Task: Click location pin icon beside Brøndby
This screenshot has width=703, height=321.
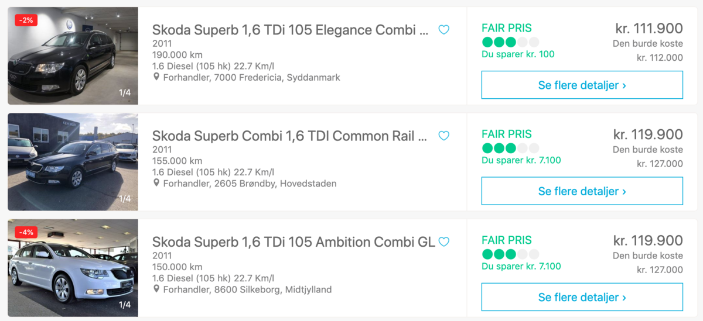Action: (x=156, y=183)
